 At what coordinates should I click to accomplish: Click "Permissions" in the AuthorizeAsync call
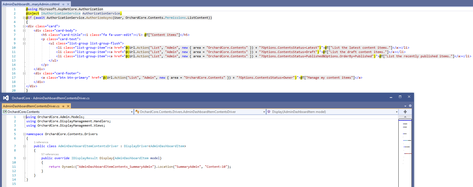[175, 18]
